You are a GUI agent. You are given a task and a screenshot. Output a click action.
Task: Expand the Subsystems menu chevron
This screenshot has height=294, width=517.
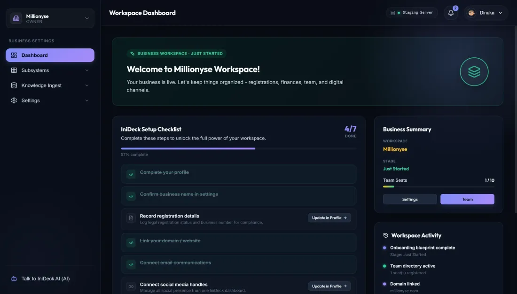(87, 70)
